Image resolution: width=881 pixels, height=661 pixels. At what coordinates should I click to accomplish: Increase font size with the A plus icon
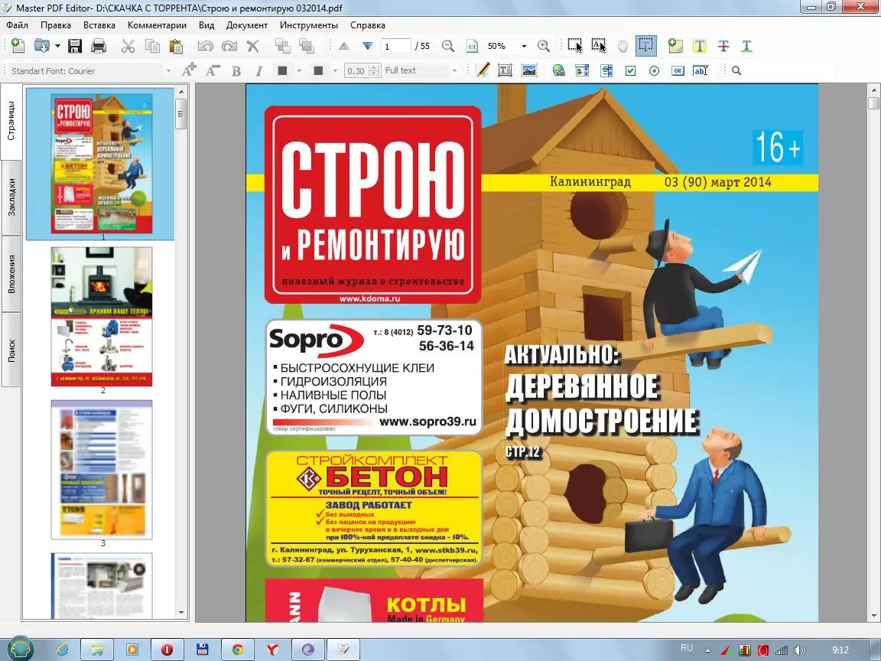coord(190,70)
